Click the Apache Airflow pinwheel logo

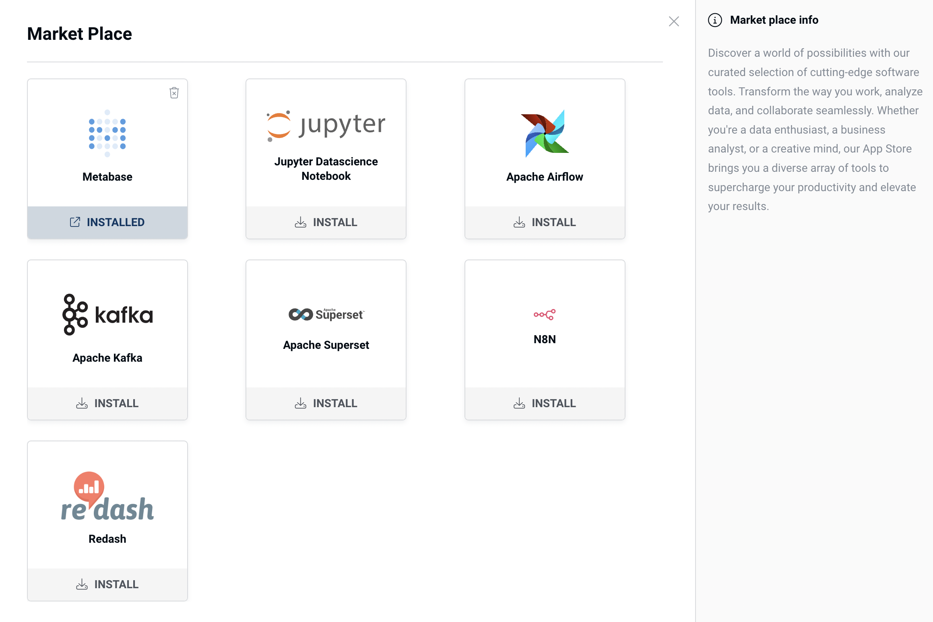tap(545, 133)
